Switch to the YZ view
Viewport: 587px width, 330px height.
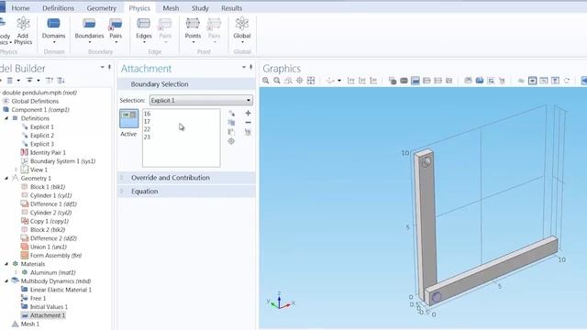pyautogui.click(x=362, y=81)
